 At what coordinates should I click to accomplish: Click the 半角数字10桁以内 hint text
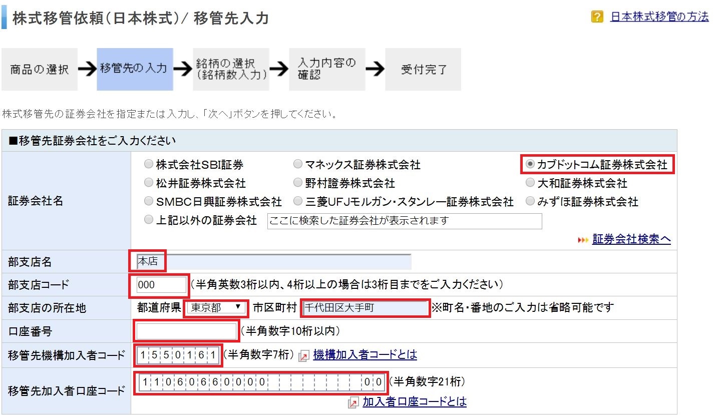[290, 331]
